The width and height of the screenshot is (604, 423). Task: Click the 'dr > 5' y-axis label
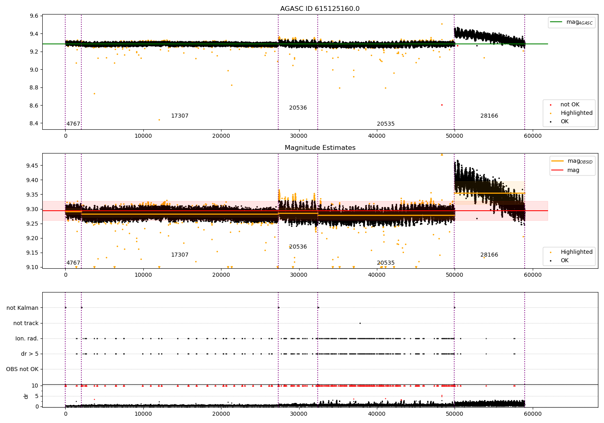coord(30,354)
